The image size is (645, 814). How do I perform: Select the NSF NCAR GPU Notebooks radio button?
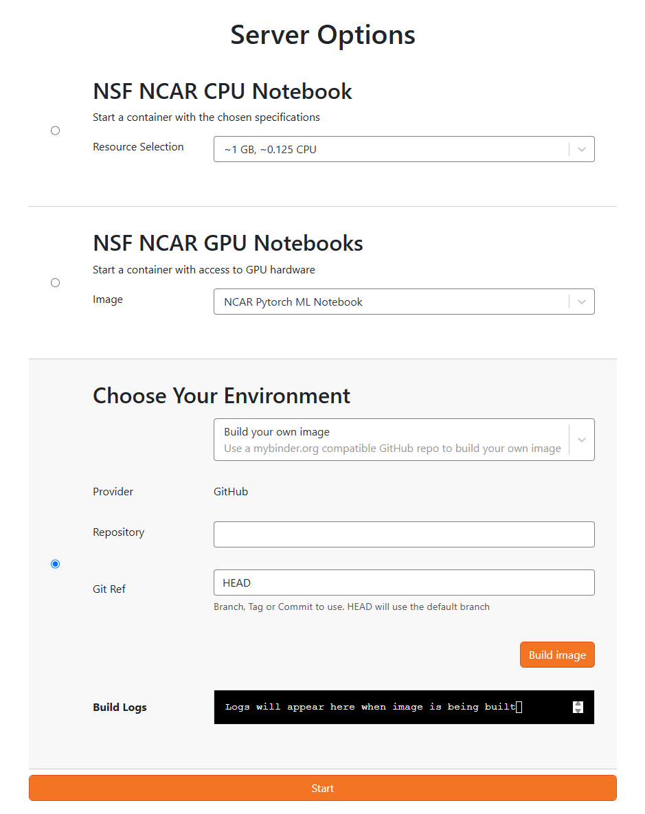tap(56, 283)
